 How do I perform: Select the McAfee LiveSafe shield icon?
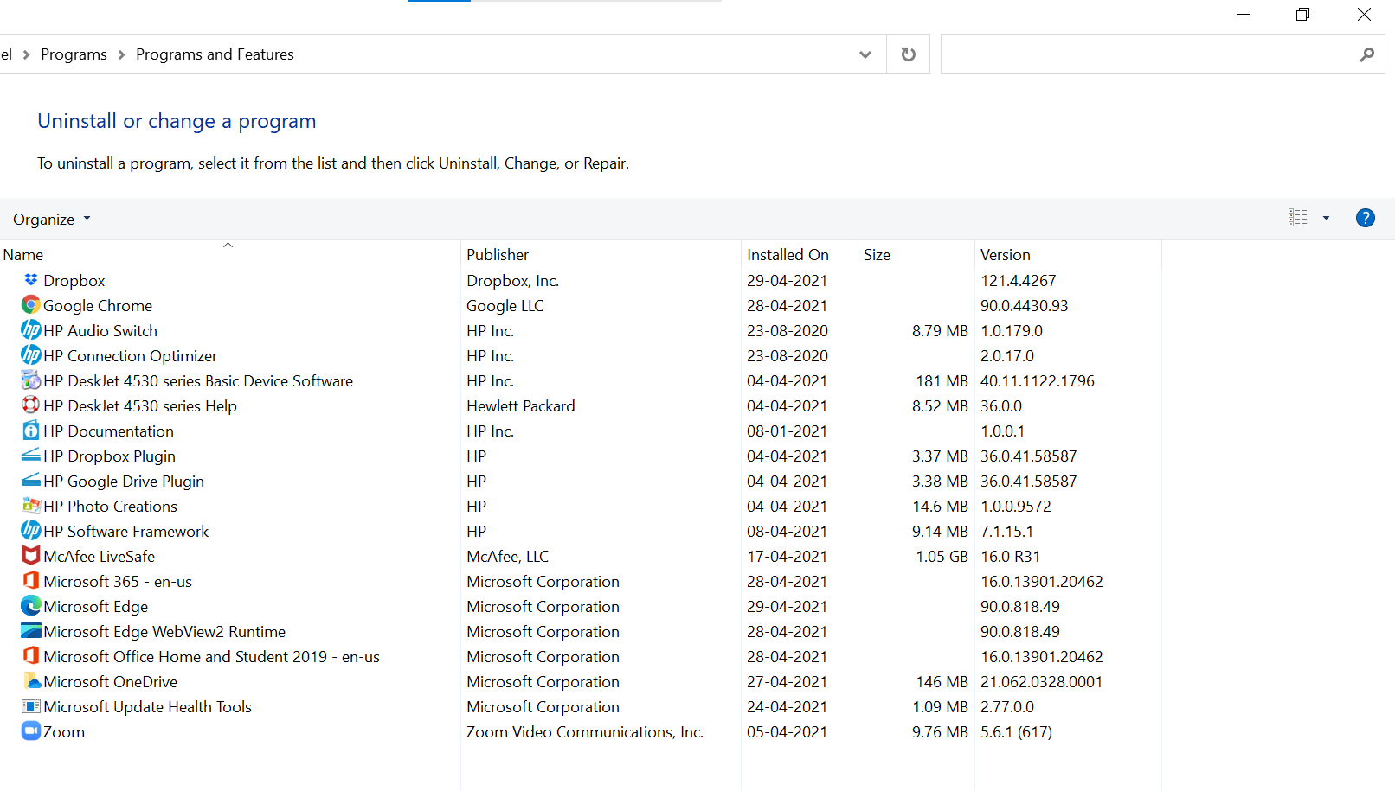point(31,556)
